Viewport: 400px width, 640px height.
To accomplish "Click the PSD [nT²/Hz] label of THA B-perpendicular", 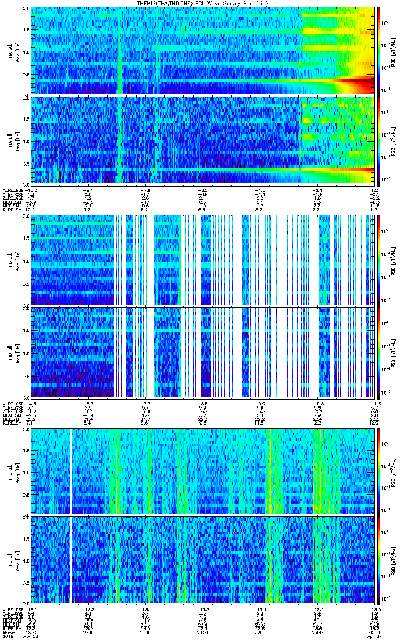I will click(x=394, y=51).
